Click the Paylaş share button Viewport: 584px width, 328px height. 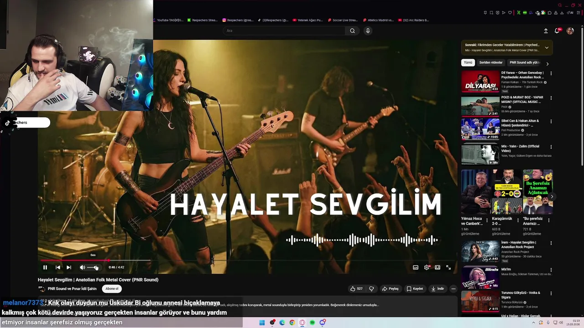[391, 288]
